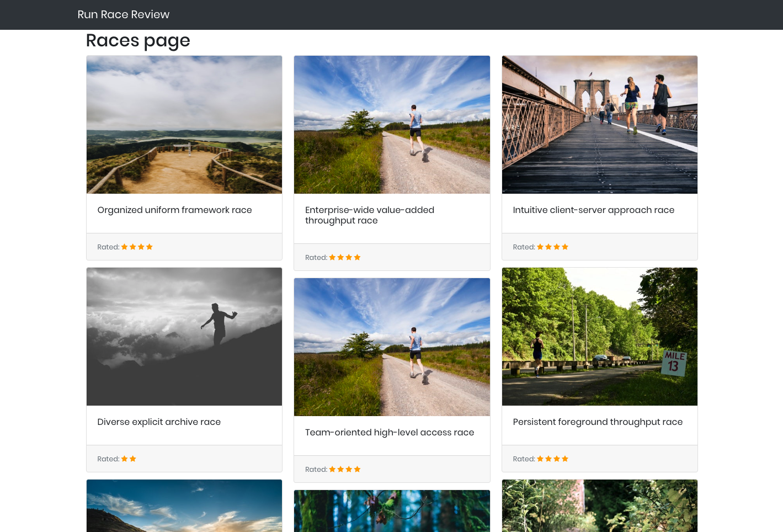Open the Diverse explicit archive race photo
This screenshot has width=783, height=532.
(184, 337)
